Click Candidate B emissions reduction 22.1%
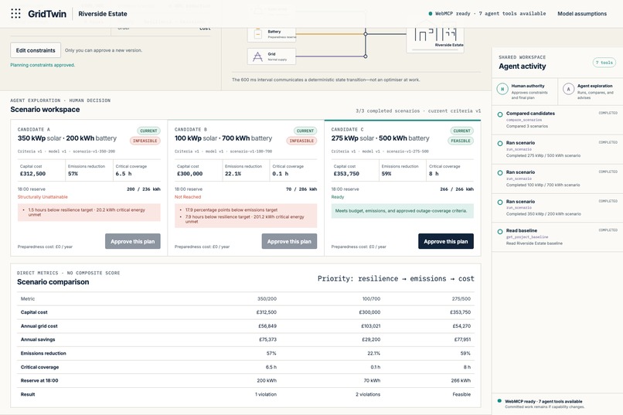 click(233, 174)
